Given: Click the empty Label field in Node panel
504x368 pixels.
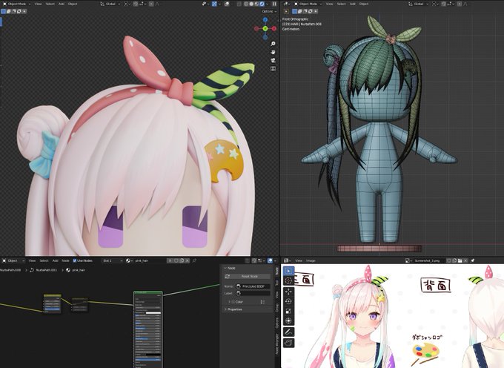Looking at the screenshot, I should 253,293.
